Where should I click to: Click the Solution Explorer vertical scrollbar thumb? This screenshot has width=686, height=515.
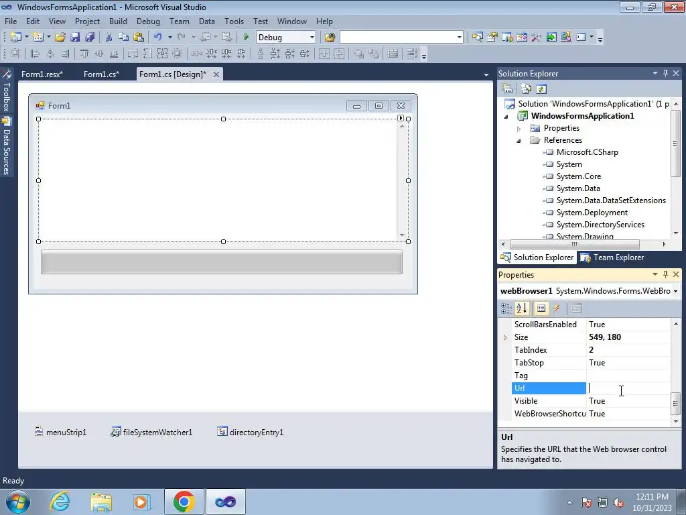675,143
